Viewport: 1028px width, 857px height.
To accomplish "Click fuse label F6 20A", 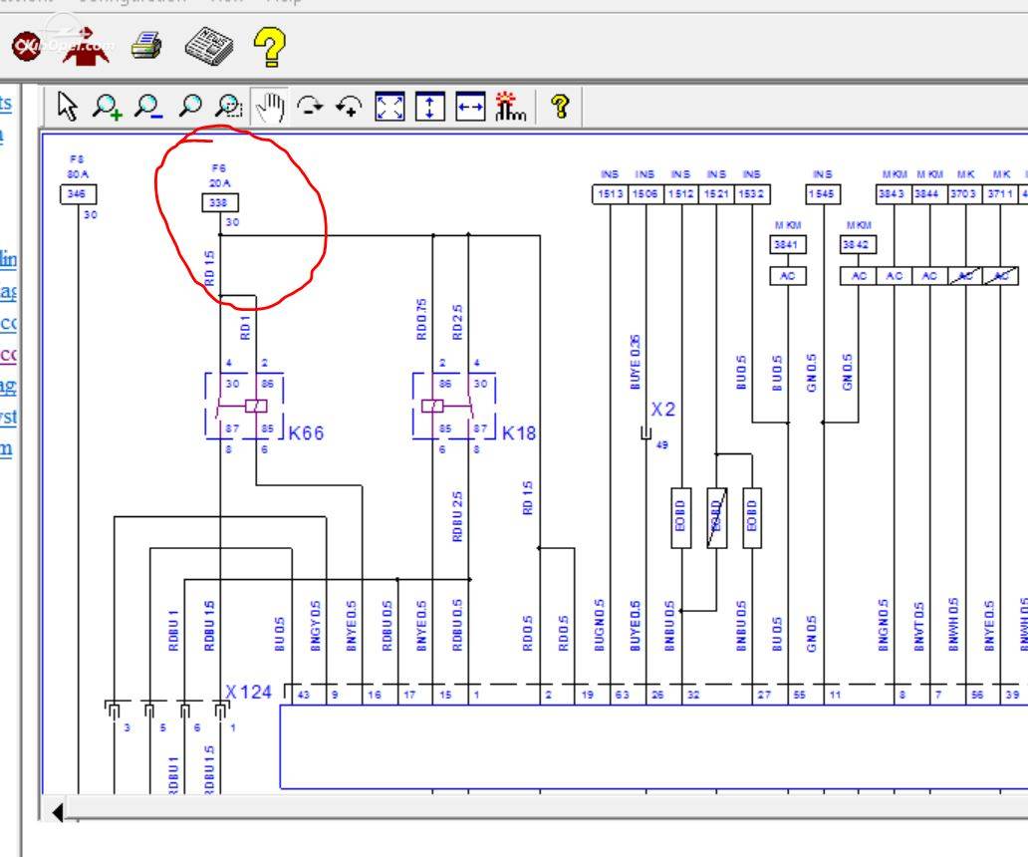I will click(x=219, y=175).
